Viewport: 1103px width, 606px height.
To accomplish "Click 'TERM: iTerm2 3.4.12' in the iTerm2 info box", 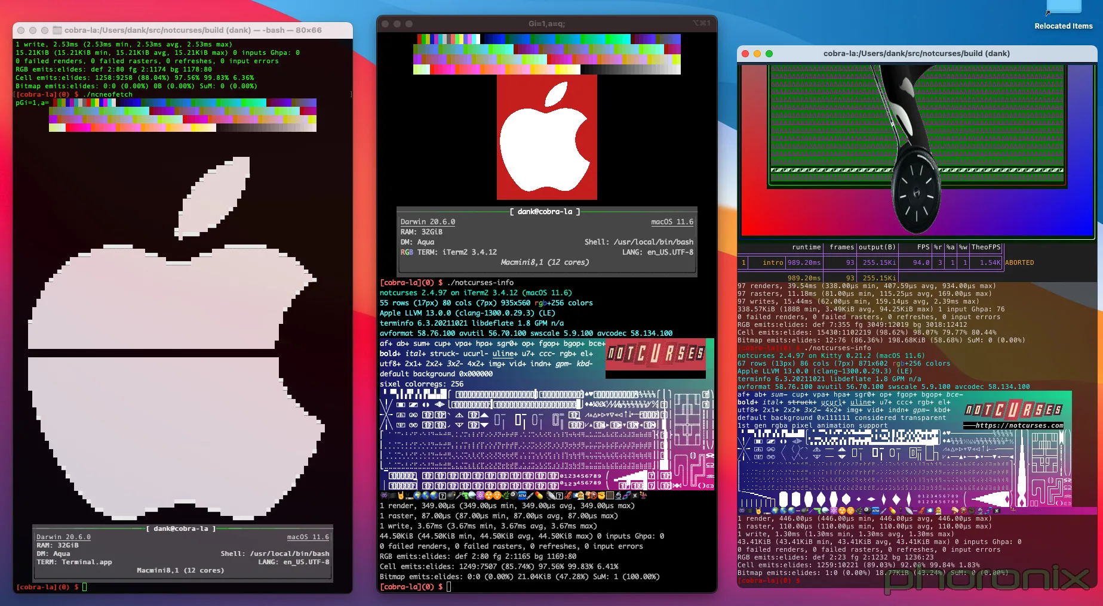I will (x=457, y=252).
